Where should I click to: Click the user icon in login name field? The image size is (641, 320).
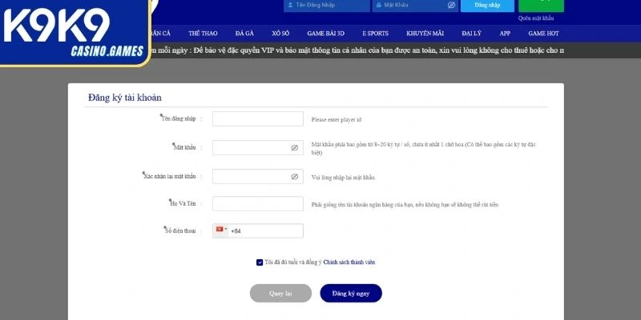tap(290, 6)
